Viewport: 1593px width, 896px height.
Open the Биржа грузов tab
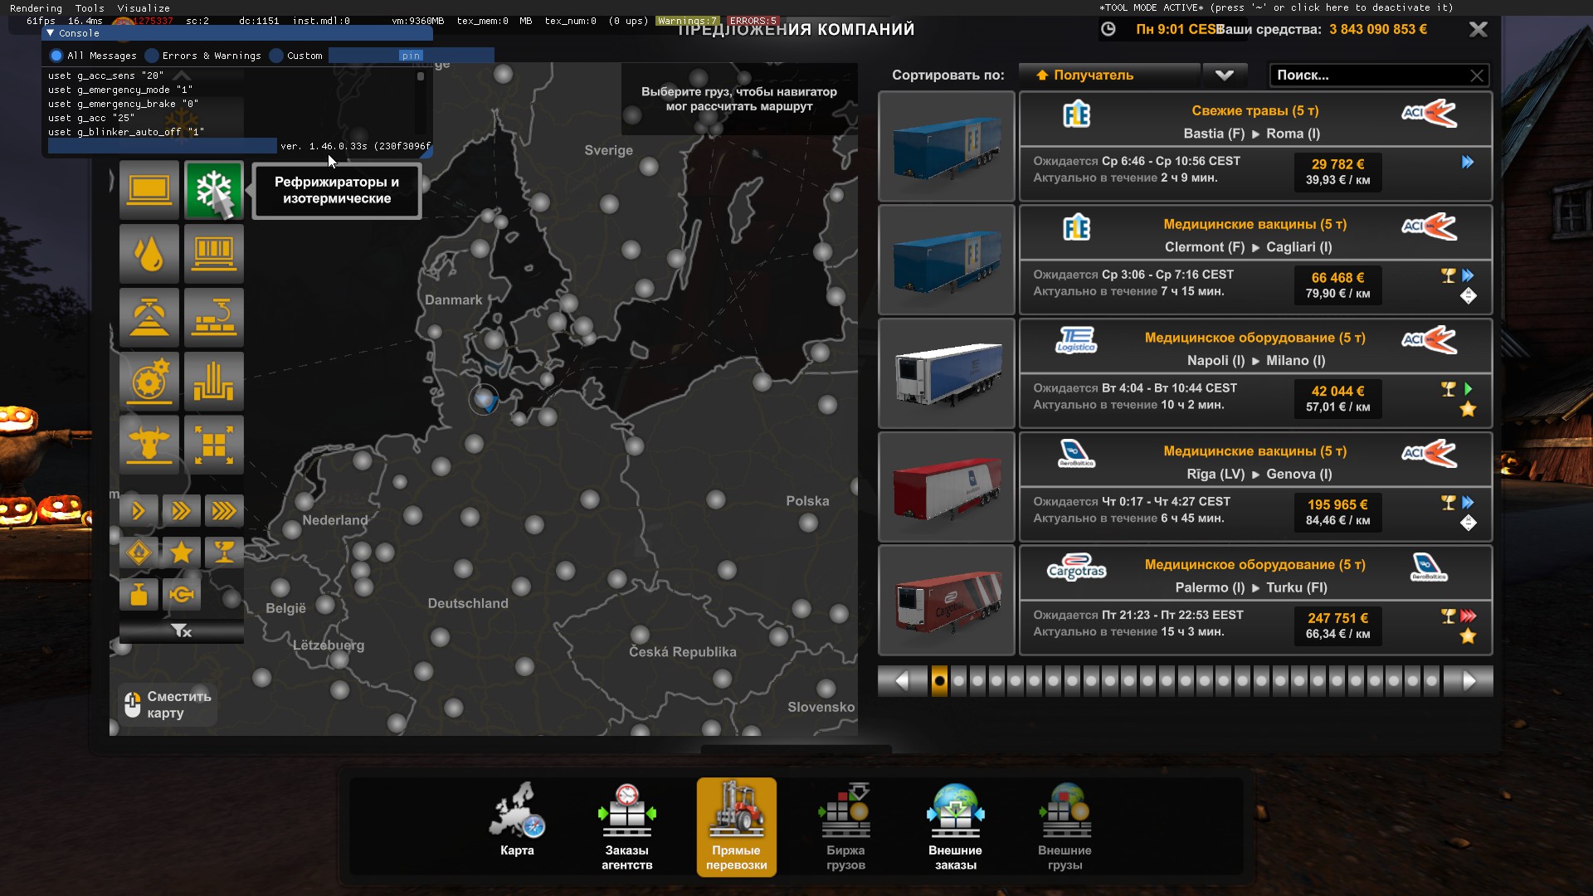pos(845,826)
